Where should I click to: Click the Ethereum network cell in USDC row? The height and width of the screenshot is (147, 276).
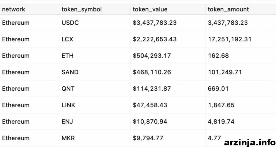click(x=29, y=23)
